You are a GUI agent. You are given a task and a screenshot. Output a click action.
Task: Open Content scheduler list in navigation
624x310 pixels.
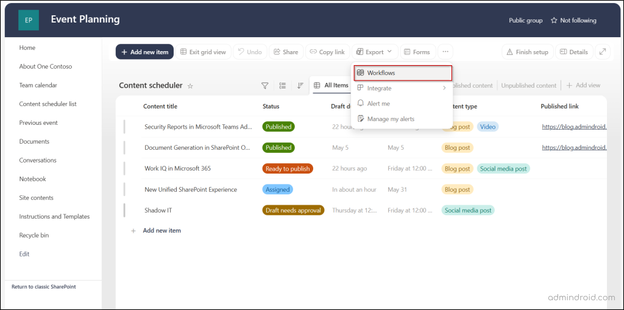pyautogui.click(x=48, y=104)
